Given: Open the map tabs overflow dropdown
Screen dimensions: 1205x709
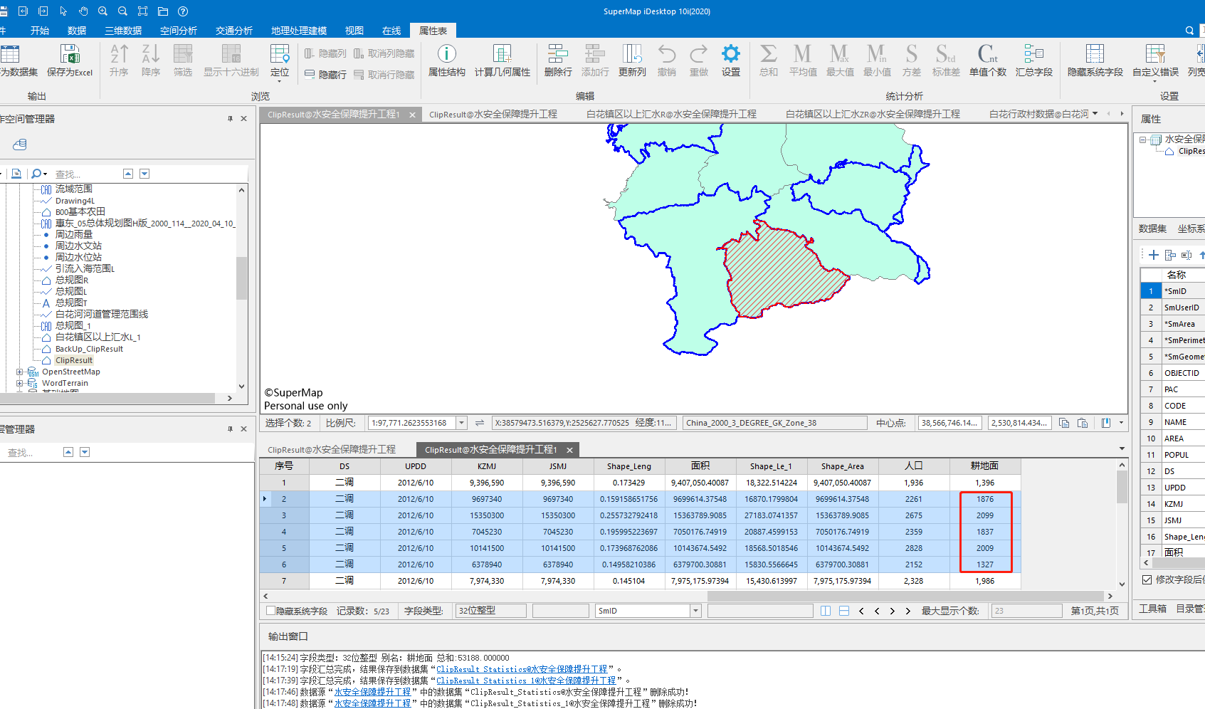Looking at the screenshot, I should pos(1095,113).
